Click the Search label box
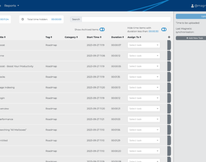 76,19
